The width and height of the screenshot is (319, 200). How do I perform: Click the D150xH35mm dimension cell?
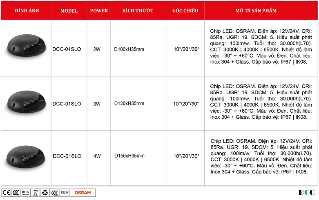pyautogui.click(x=129, y=156)
